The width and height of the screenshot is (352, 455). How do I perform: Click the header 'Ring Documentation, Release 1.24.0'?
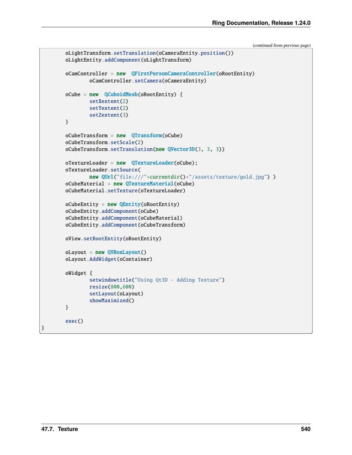(x=261, y=23)
